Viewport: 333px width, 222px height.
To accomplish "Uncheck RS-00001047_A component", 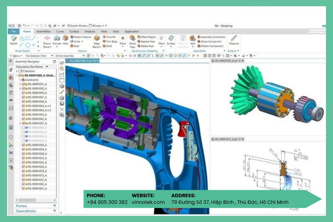I will tap(23, 97).
